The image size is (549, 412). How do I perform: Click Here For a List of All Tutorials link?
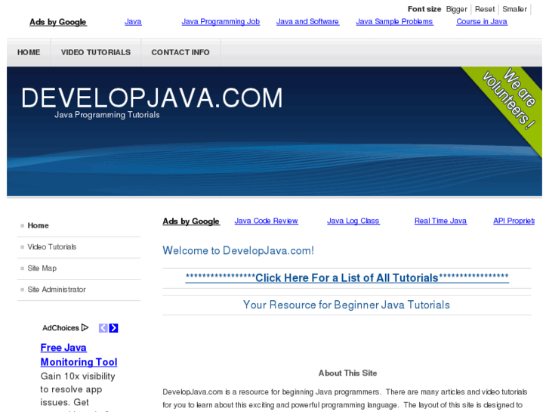coord(347,277)
